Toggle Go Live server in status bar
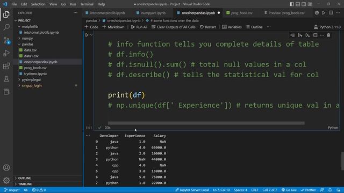This screenshot has height=193, width=344. pyautogui.click(x=289, y=190)
